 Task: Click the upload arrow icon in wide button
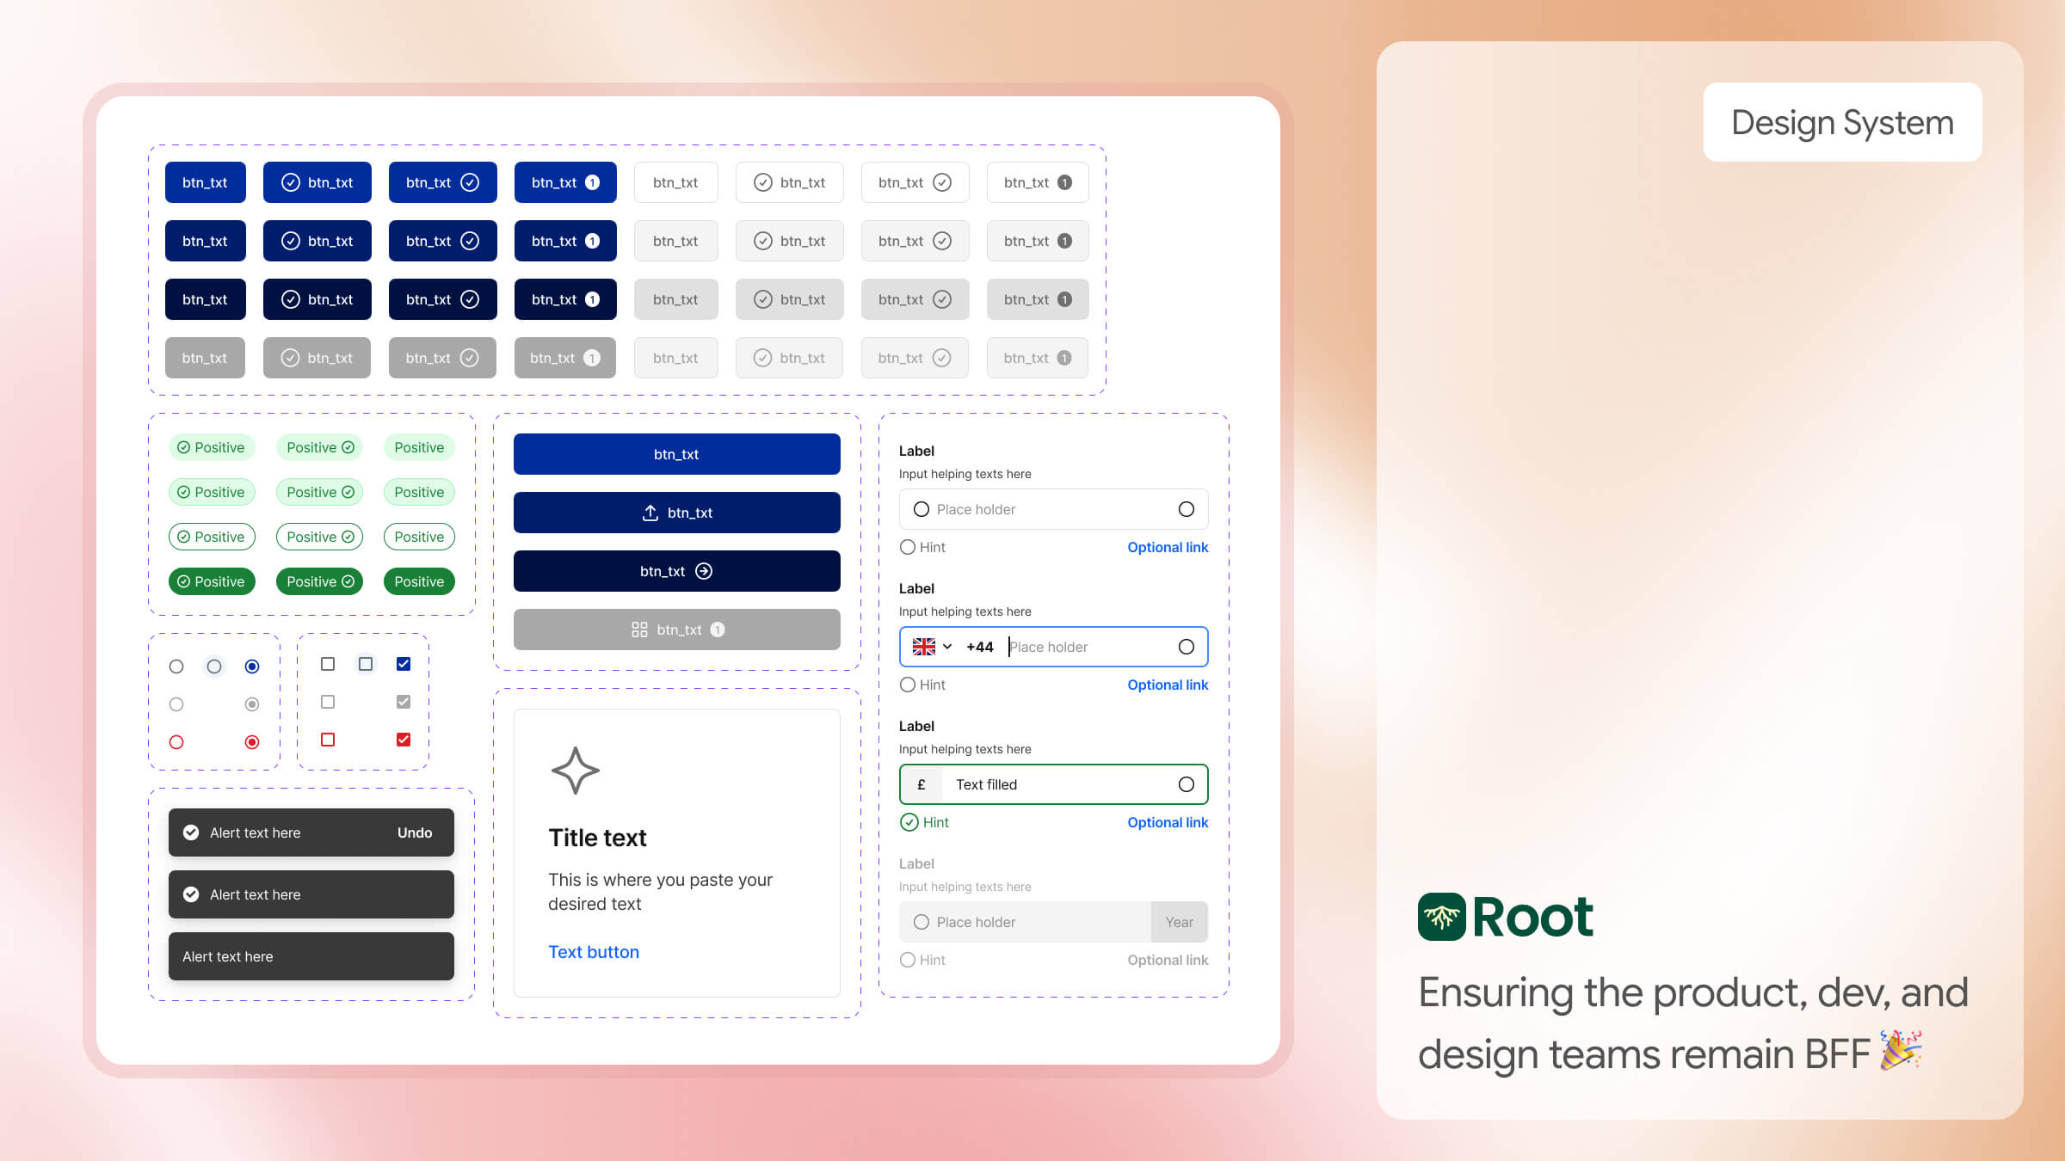click(x=650, y=513)
